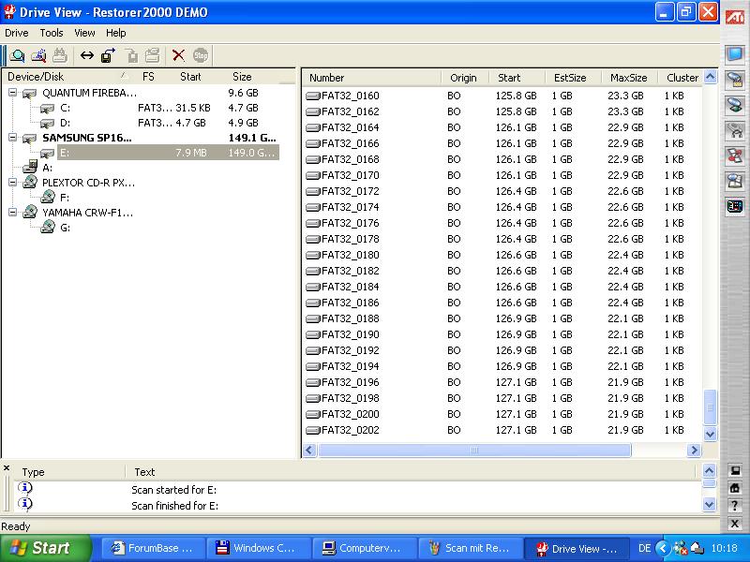Viewport: 750px width, 562px height.
Task: Click the DE language indicator in tray
Action: [645, 548]
